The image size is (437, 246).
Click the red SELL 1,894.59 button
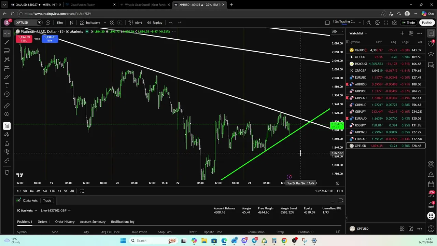point(24,39)
